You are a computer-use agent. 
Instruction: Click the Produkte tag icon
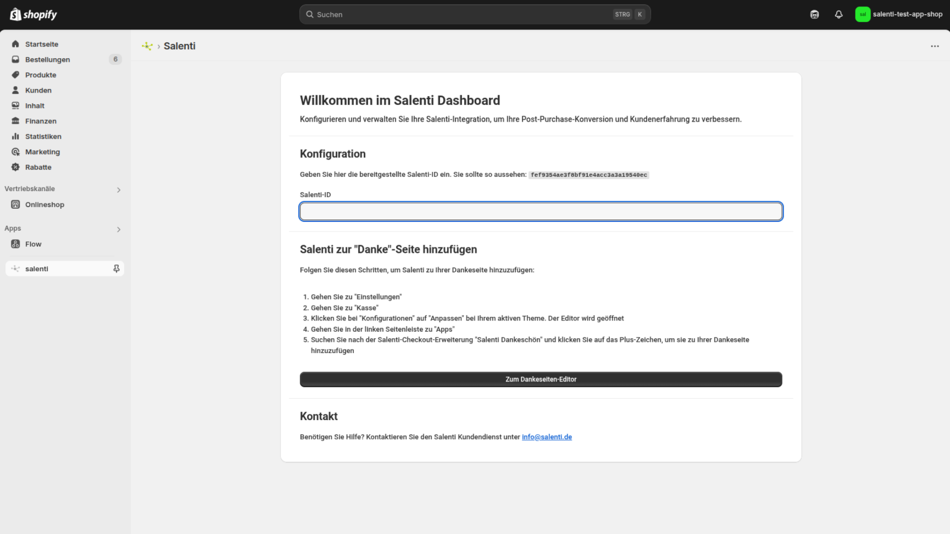click(x=15, y=75)
